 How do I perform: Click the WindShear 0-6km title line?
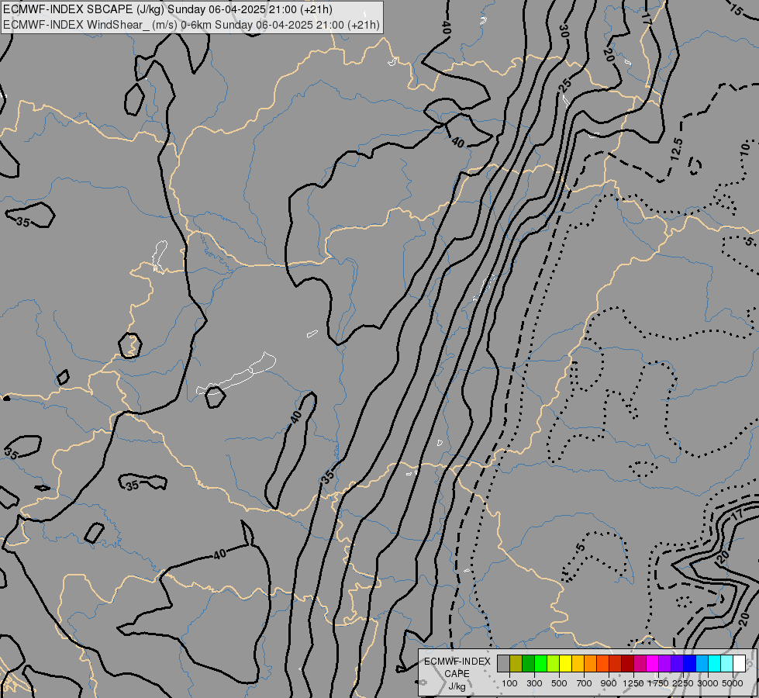pyautogui.click(x=191, y=25)
